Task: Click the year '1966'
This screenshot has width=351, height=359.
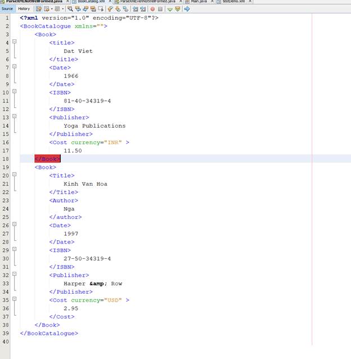Action: (x=71, y=76)
